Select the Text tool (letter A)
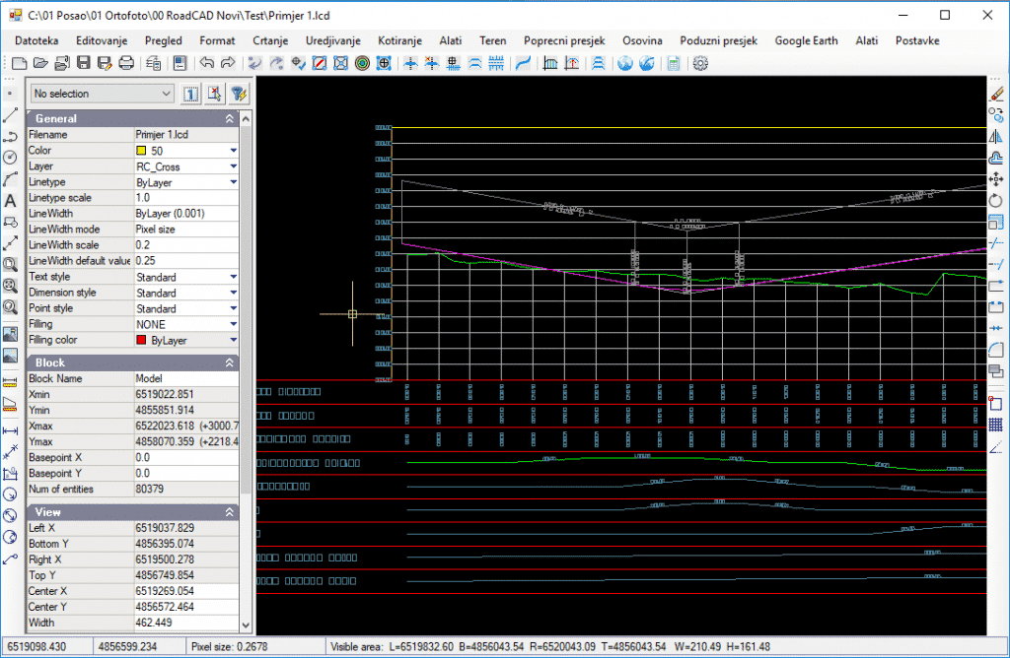This screenshot has height=658, width=1010. click(10, 201)
